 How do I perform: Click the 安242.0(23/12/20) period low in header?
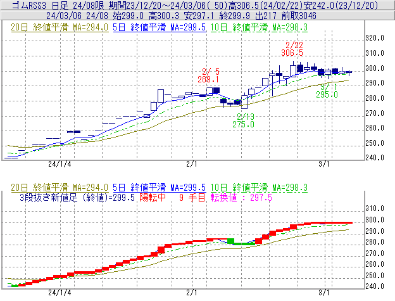click(341, 5)
